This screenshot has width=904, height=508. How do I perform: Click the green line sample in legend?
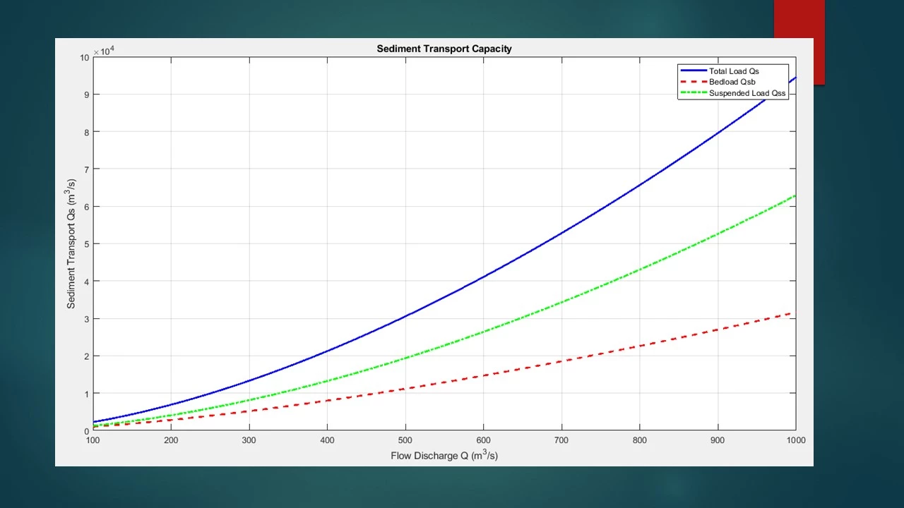point(693,93)
